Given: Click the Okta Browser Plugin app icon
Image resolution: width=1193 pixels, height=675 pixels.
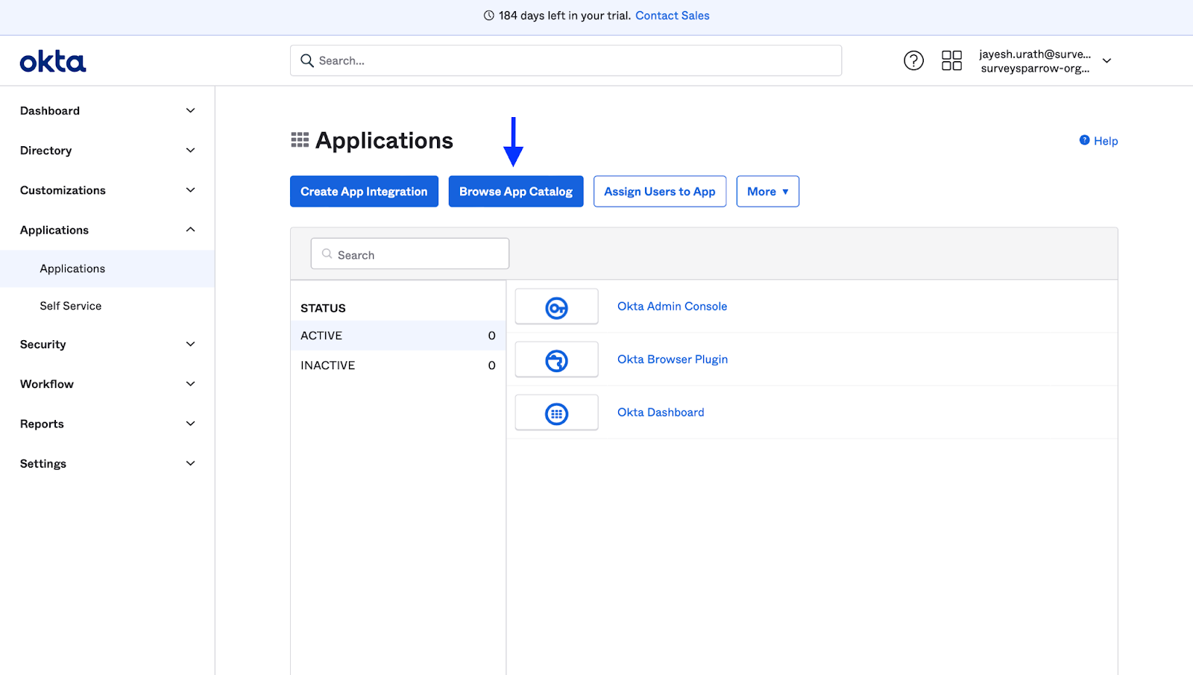Looking at the screenshot, I should click(556, 360).
